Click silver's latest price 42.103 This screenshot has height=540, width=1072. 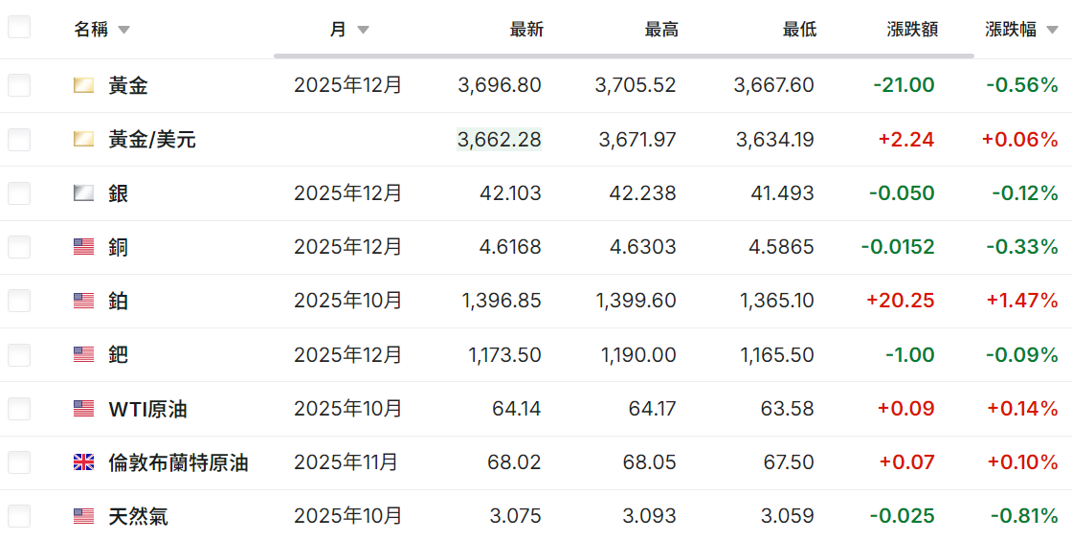pyautogui.click(x=510, y=193)
